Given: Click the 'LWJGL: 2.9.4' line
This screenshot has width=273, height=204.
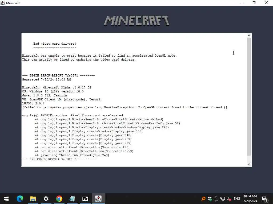Looking at the screenshot, I should 33,104.
